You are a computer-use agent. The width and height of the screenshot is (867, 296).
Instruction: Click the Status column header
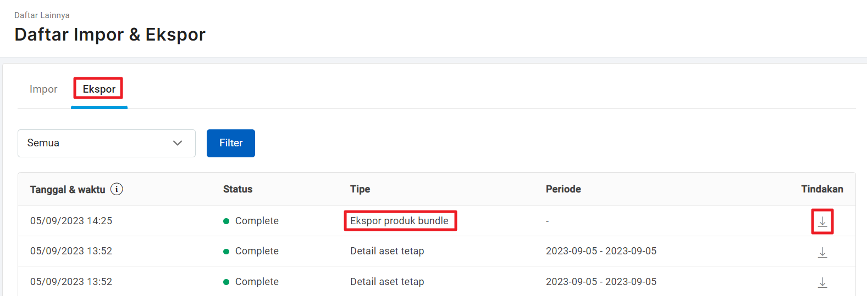238,189
